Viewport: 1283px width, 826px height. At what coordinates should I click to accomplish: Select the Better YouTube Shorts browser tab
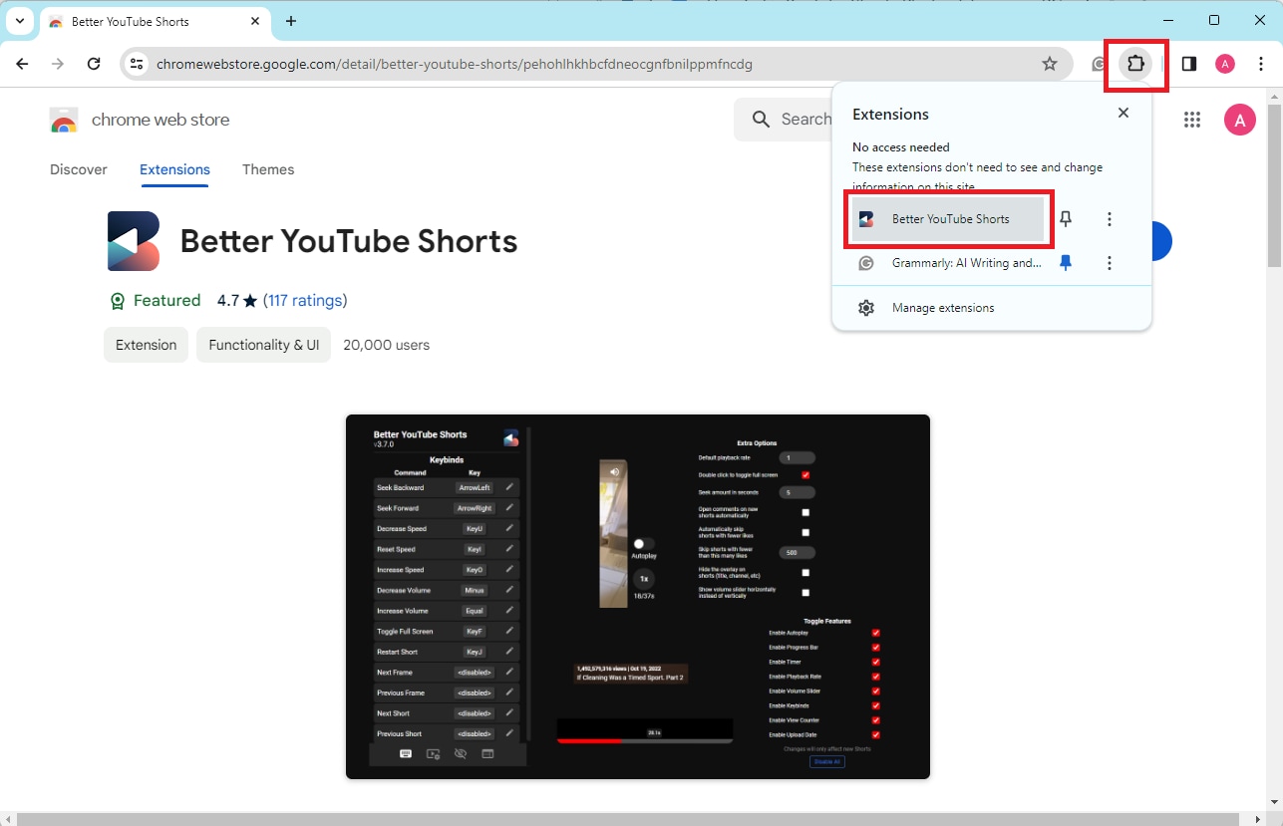[x=155, y=21]
